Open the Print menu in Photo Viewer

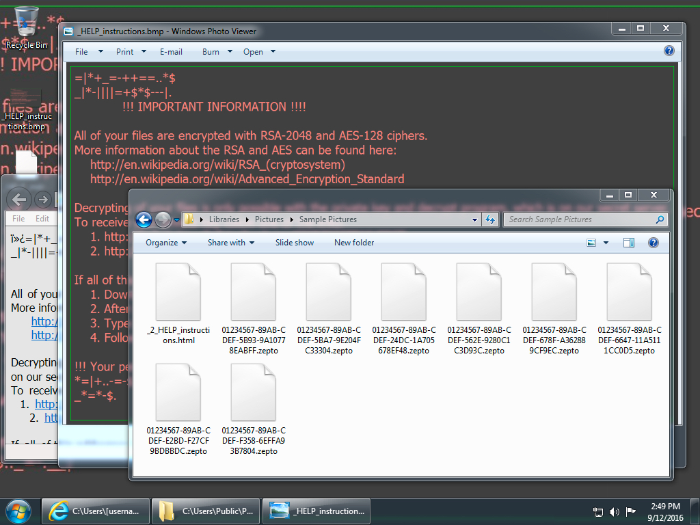125,52
